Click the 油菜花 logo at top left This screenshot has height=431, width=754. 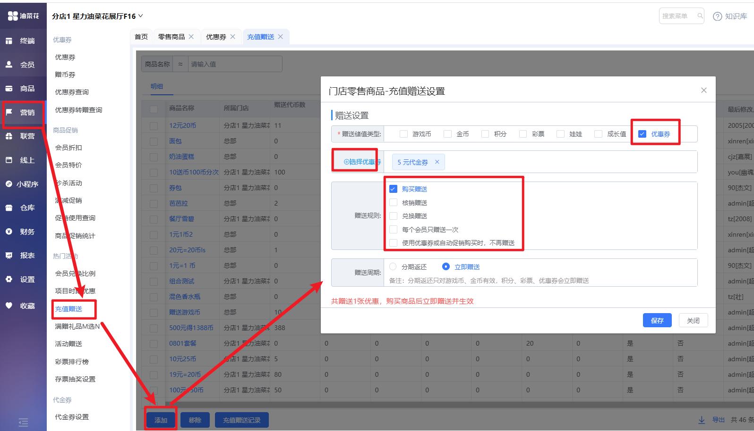(x=23, y=16)
